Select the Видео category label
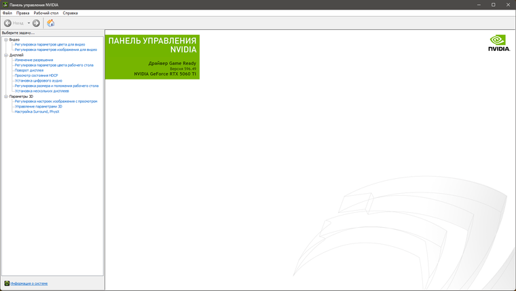Screen dimensions: 516x291 [x=14, y=39]
